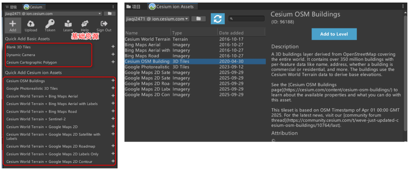Switch to the 层级 tab
The image size is (409, 170).
(x=12, y=7)
